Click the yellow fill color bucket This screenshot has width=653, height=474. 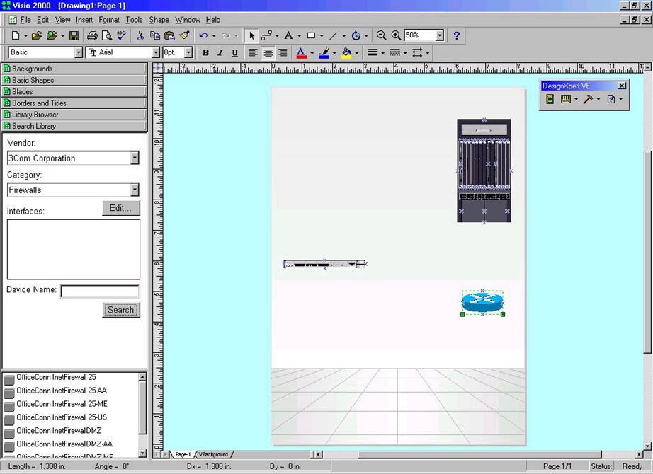pyautogui.click(x=346, y=53)
